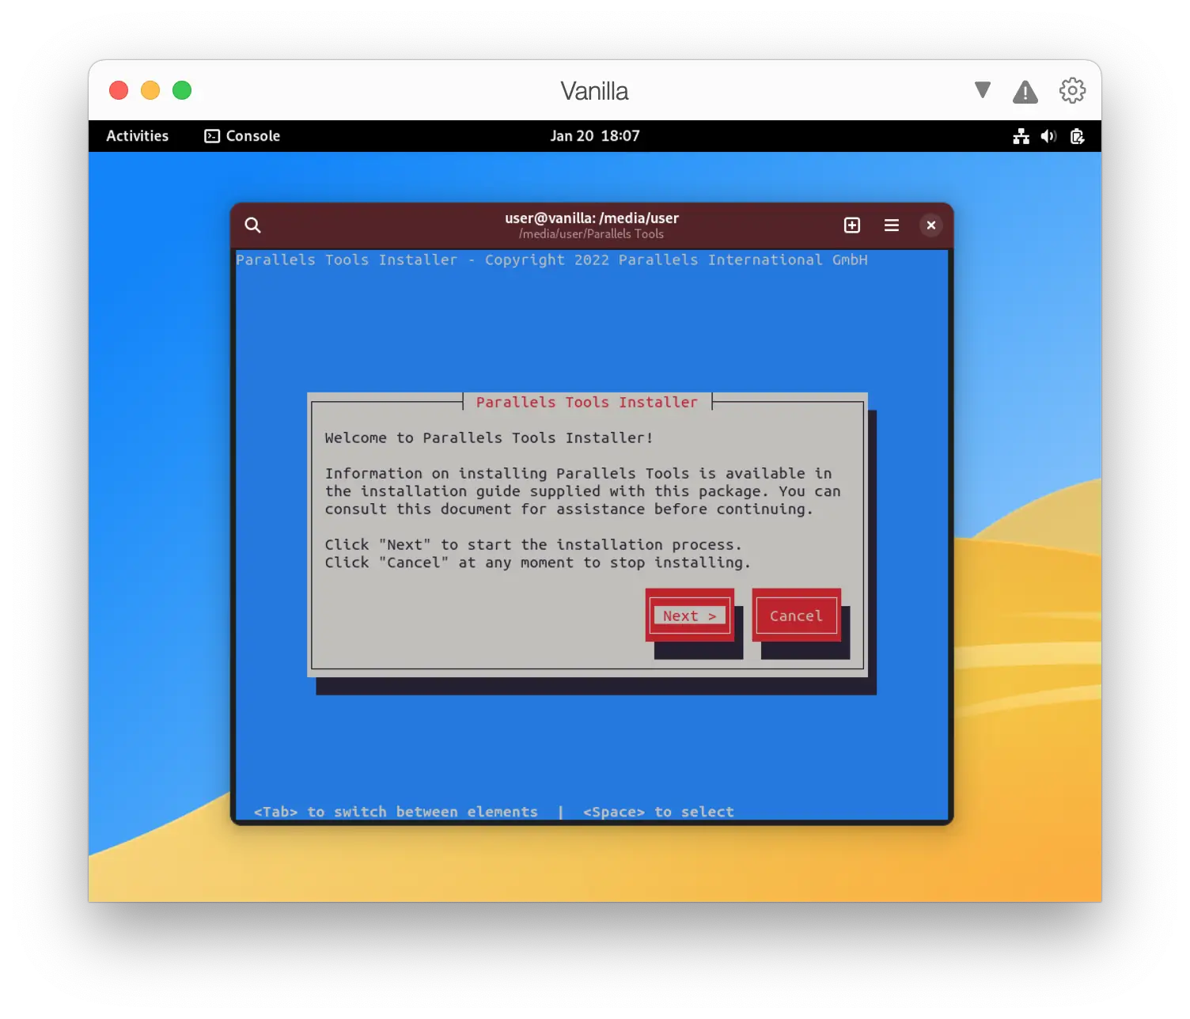Click the volume speaker icon
This screenshot has width=1190, height=1019.
pyautogui.click(x=1048, y=136)
